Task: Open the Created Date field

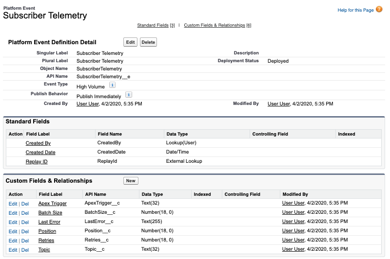Action: pyautogui.click(x=40, y=152)
